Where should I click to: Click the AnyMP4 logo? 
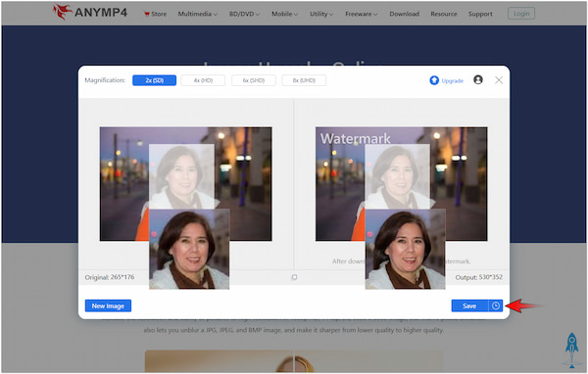coord(90,13)
